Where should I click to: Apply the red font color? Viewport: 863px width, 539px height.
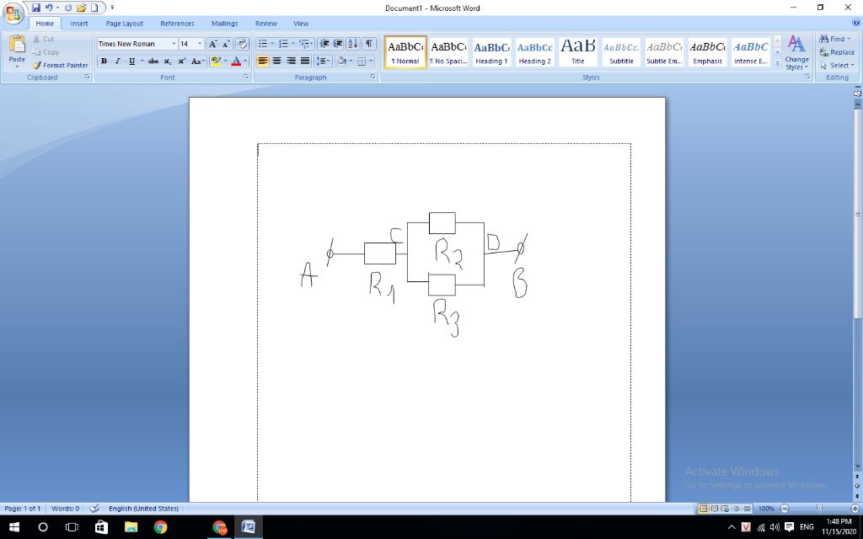point(236,61)
